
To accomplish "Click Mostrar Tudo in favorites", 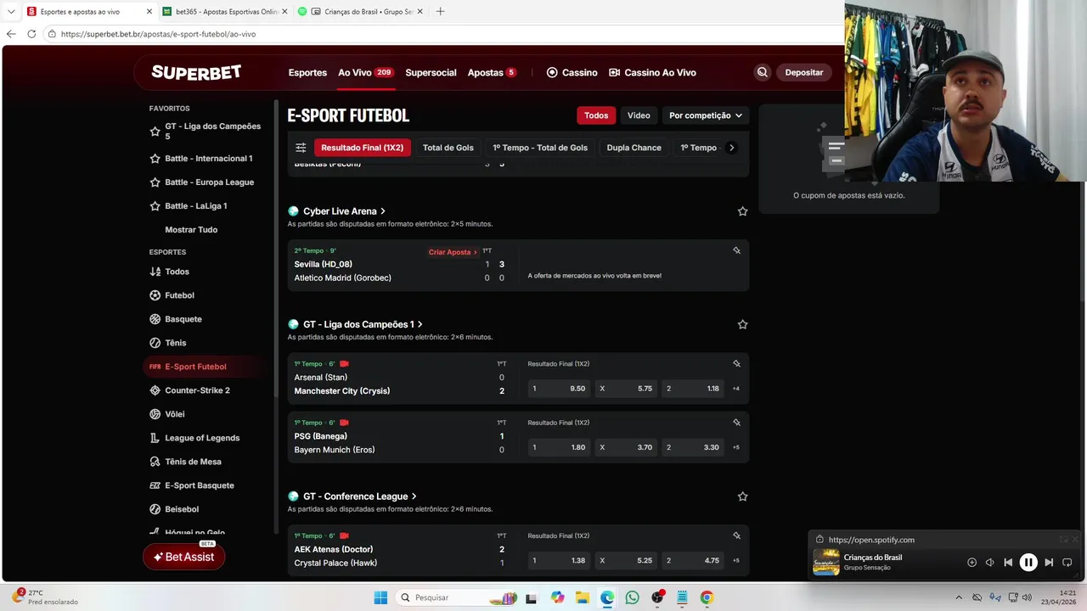I will [x=191, y=230].
